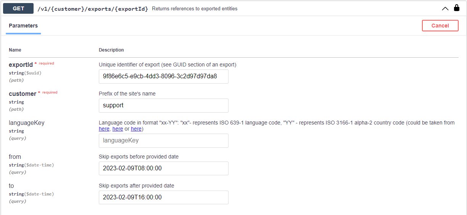Click the exportId GUID input field
The image size is (467, 215).
point(163,76)
